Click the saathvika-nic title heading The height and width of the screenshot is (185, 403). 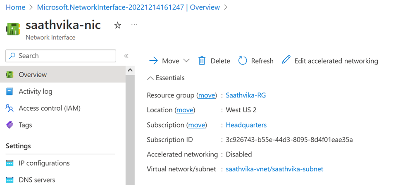click(x=63, y=25)
